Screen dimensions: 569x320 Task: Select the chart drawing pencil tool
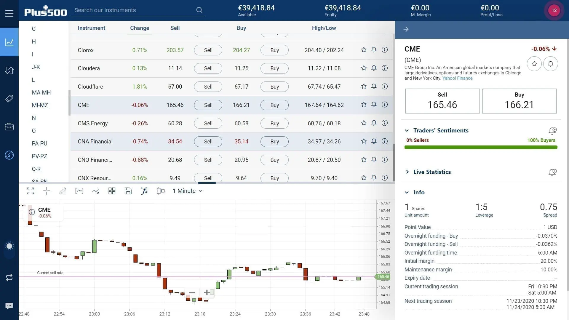coord(63,191)
